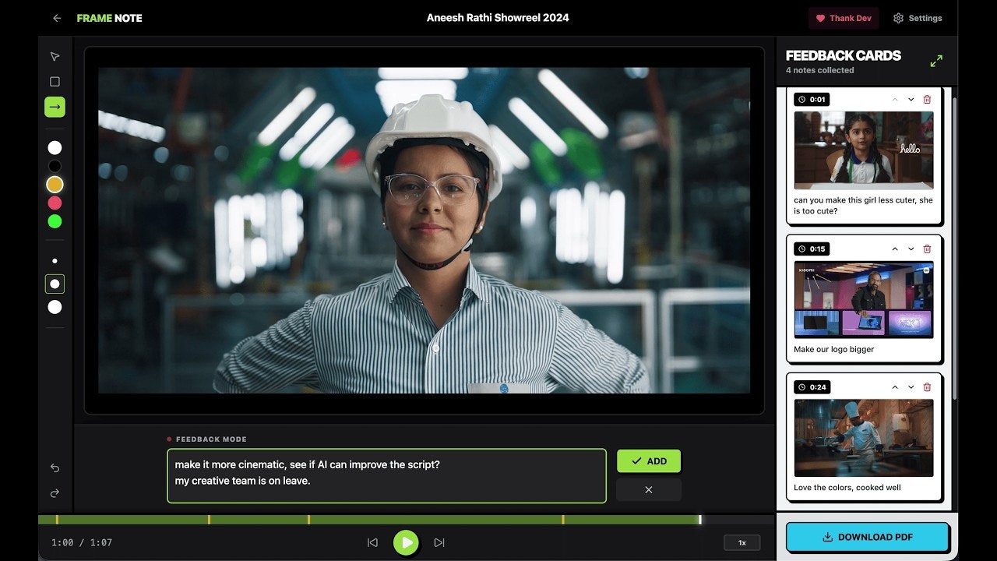The image size is (997, 561).
Task: Click the Thank Dev button
Action: tap(844, 18)
